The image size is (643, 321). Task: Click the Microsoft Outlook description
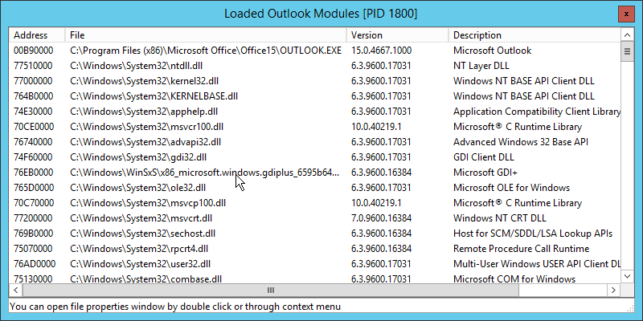click(492, 51)
